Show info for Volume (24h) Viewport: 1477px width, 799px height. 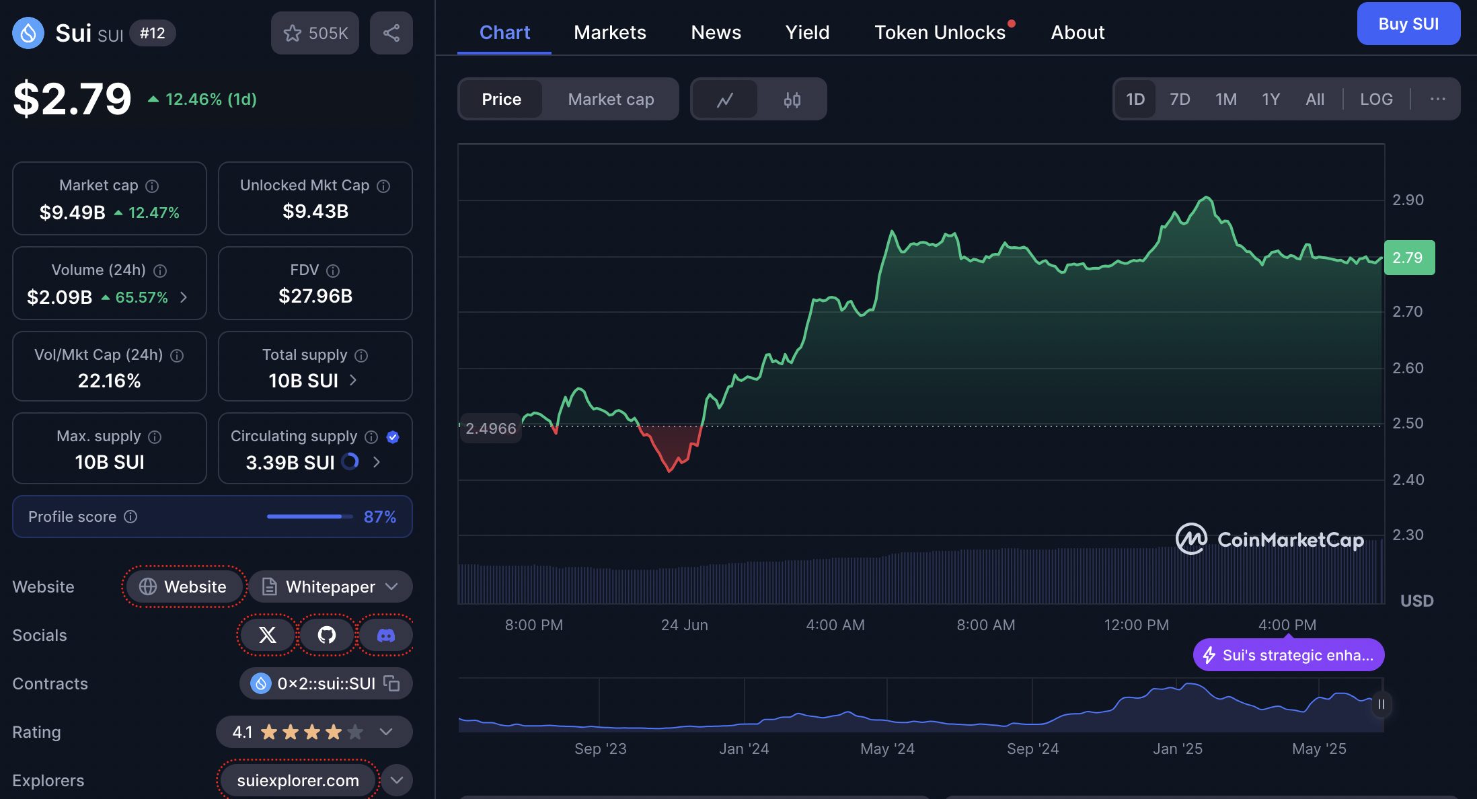click(160, 270)
